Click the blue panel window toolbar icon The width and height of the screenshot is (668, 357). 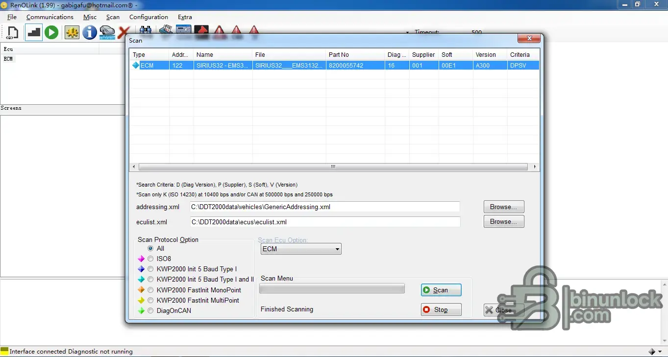[x=184, y=30]
